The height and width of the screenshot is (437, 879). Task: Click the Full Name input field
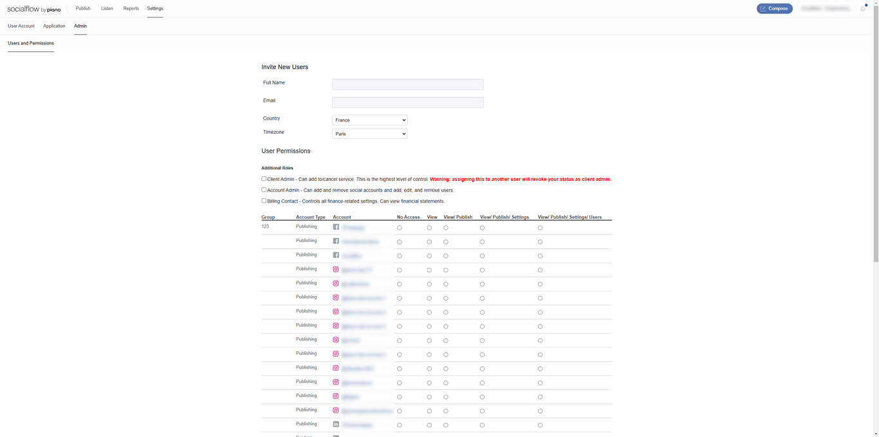(x=408, y=84)
